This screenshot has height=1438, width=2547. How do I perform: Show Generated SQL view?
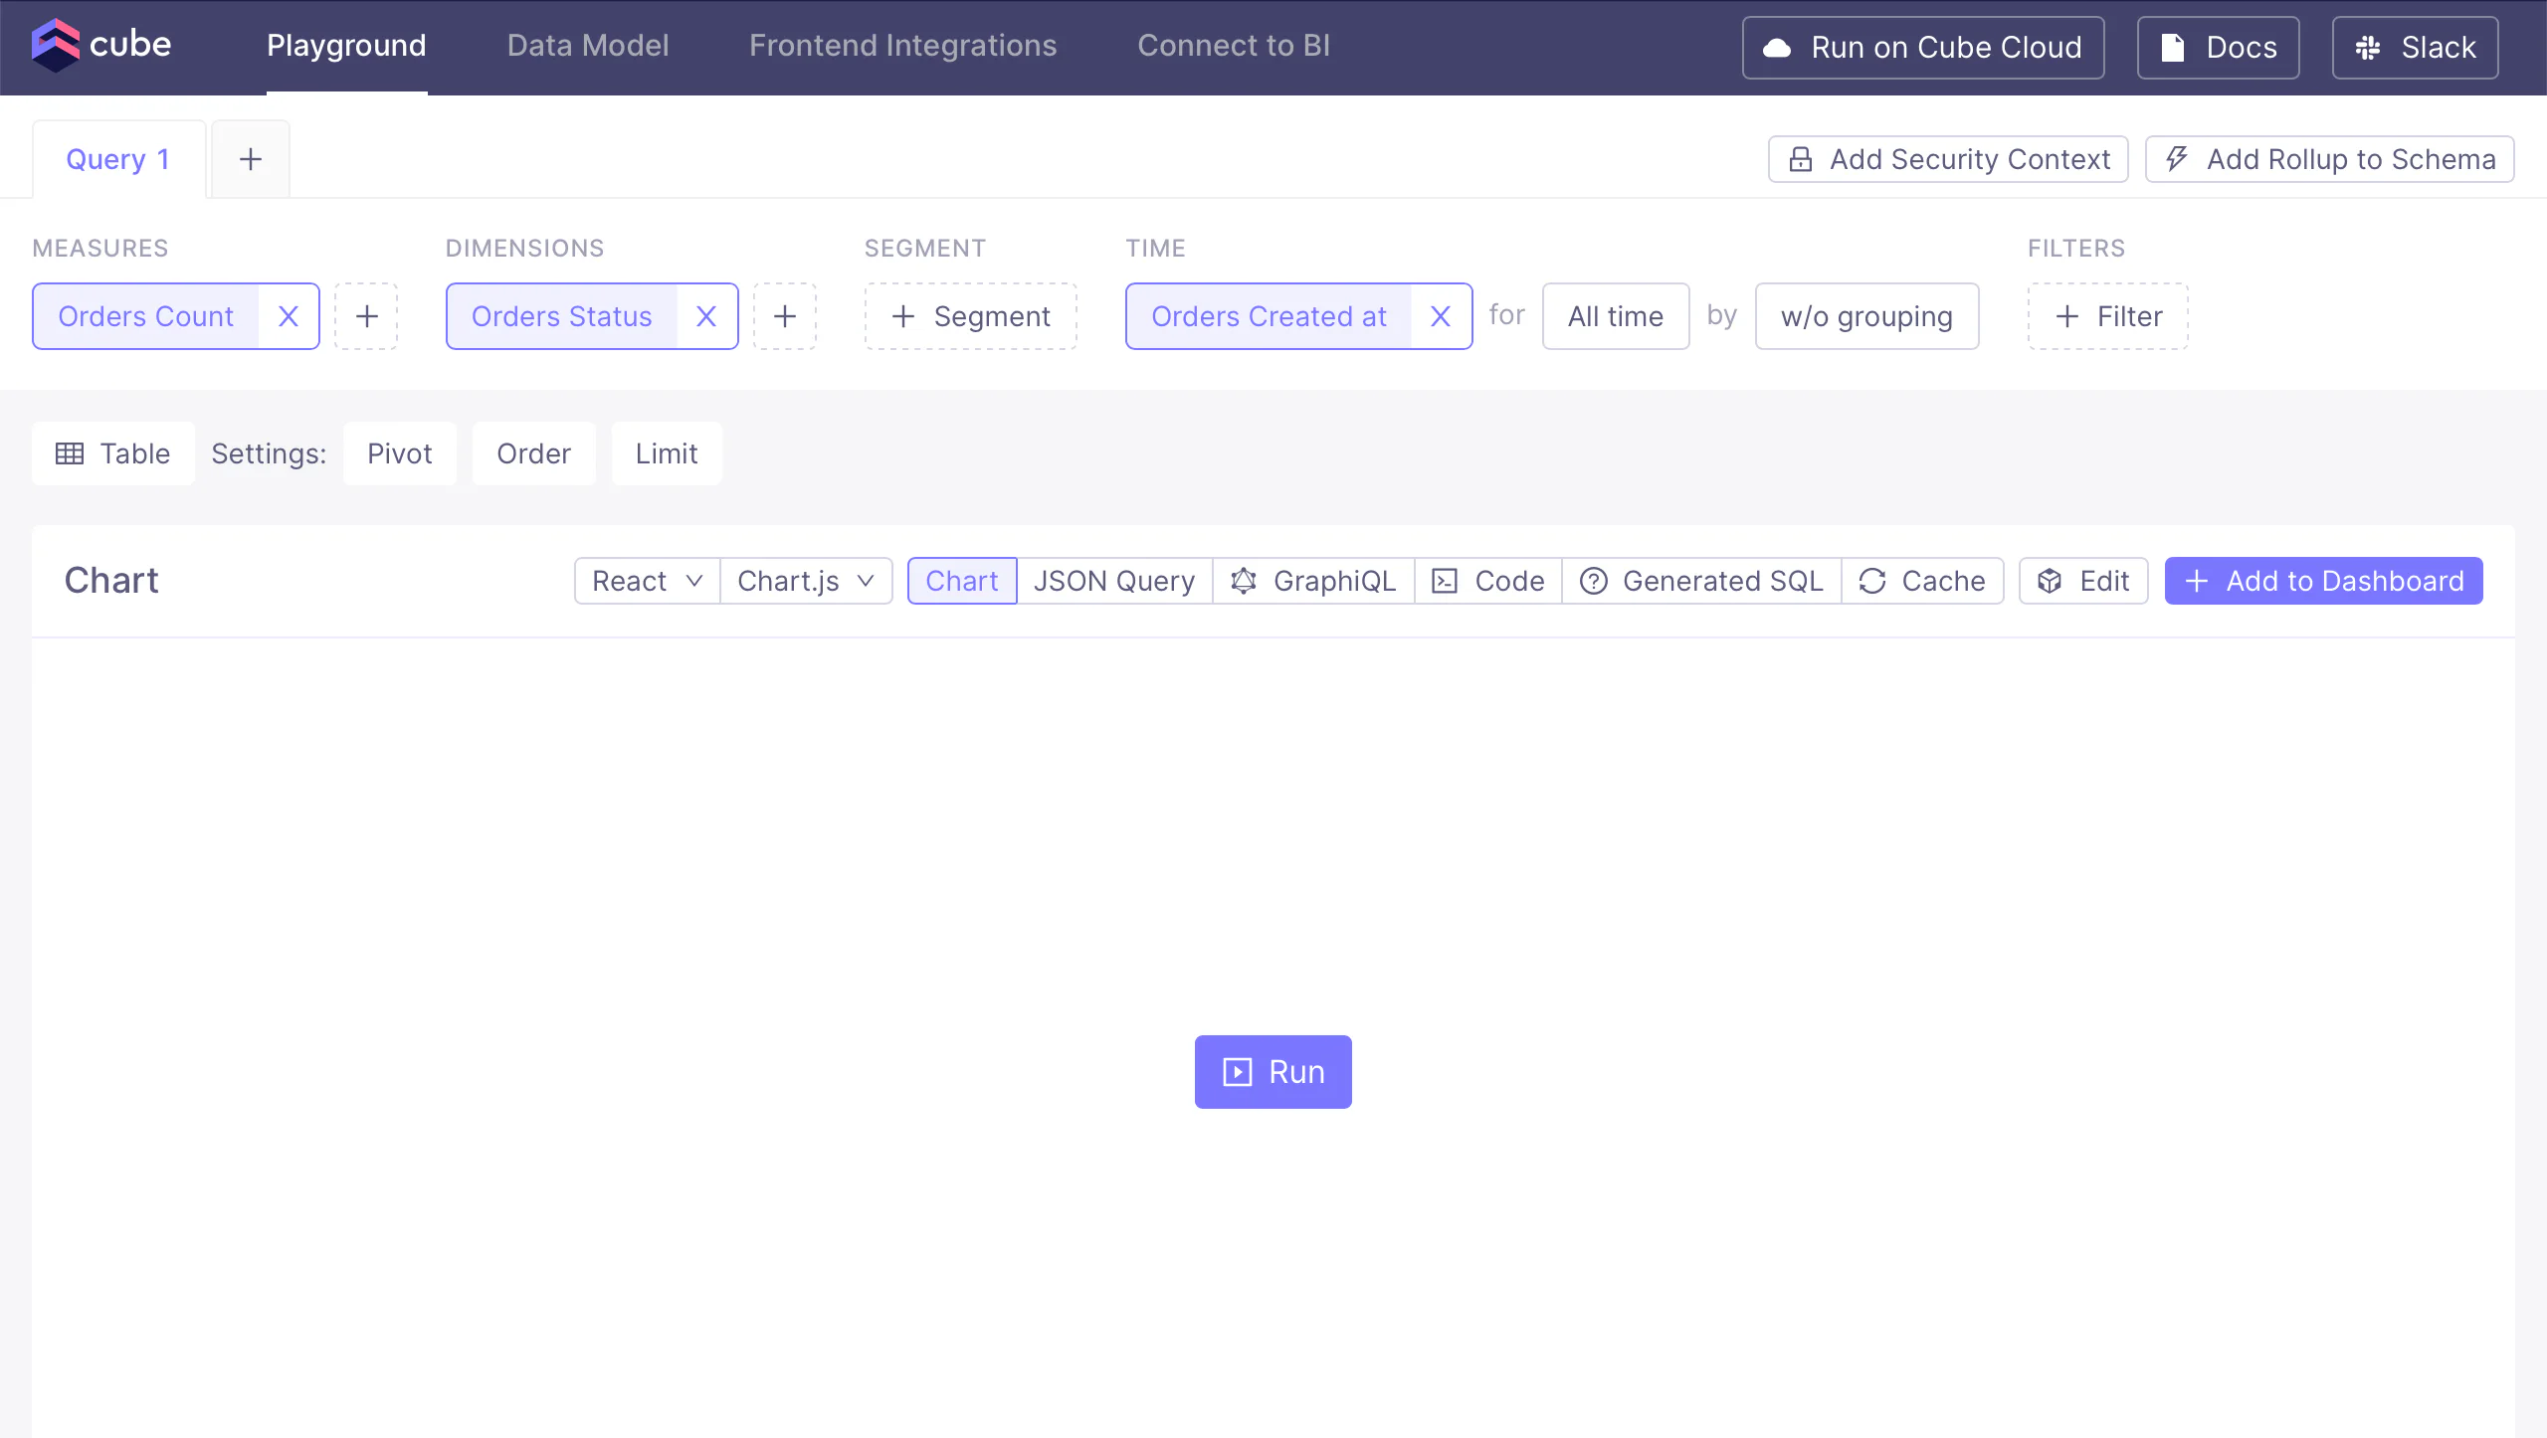coord(1701,581)
